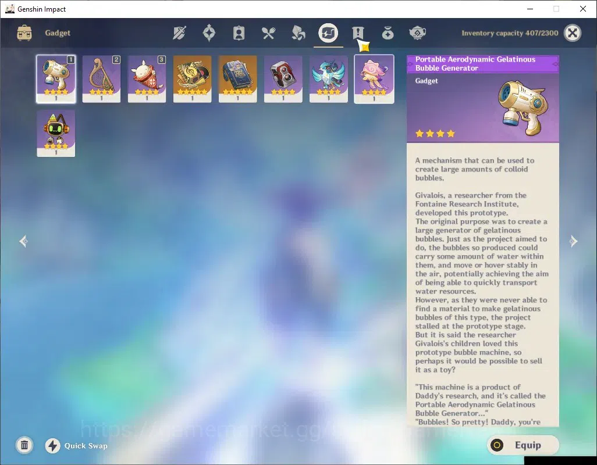Close the inventory with X button
The height and width of the screenshot is (465, 597).
click(x=572, y=33)
